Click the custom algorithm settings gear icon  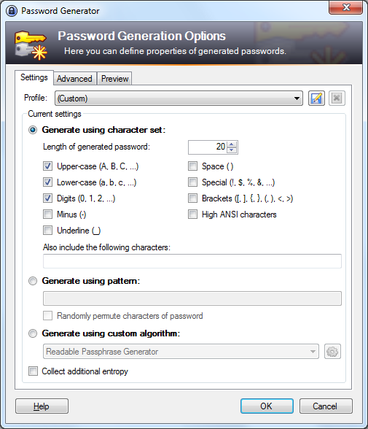(x=332, y=352)
